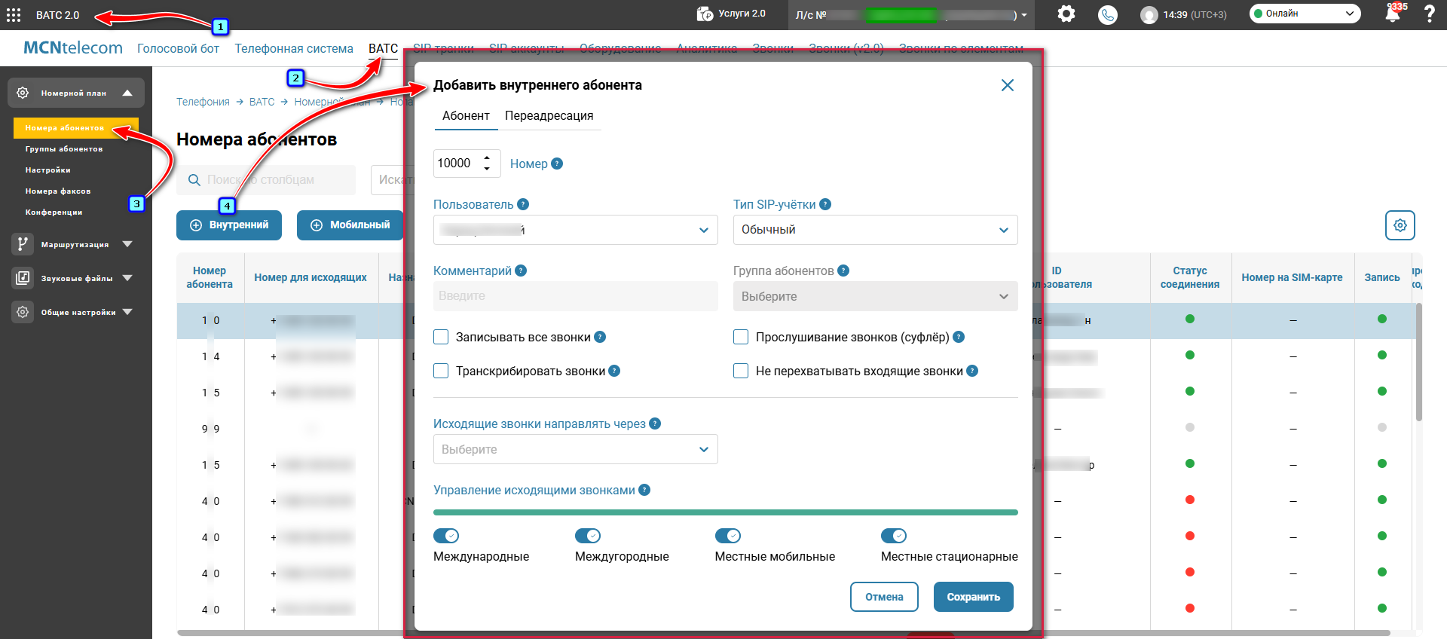Click the Мобильный add button
1447x639 pixels.
[350, 225]
